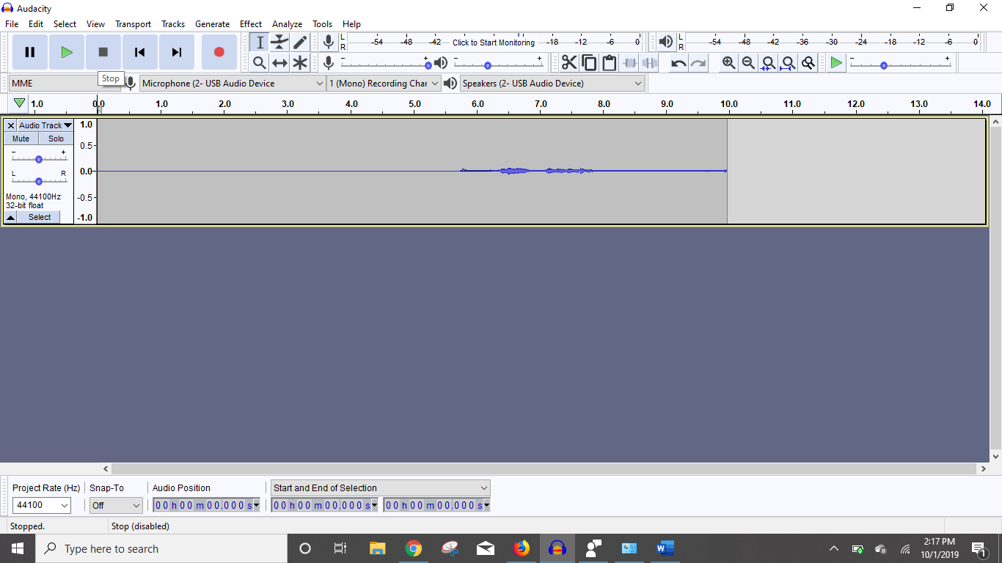Viewport: 1002px width, 563px height.
Task: Open the File menu
Action: click(12, 23)
